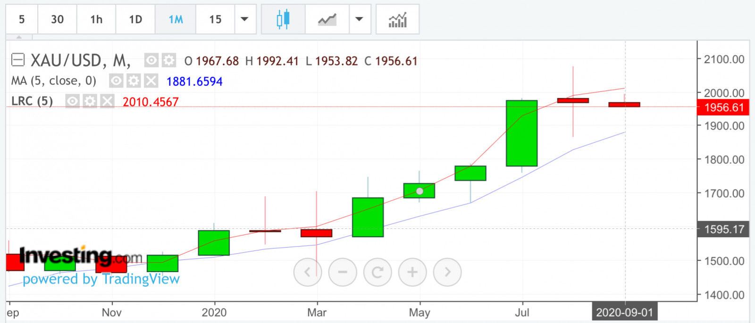Open the timeframe dropdown arrow

click(x=245, y=19)
